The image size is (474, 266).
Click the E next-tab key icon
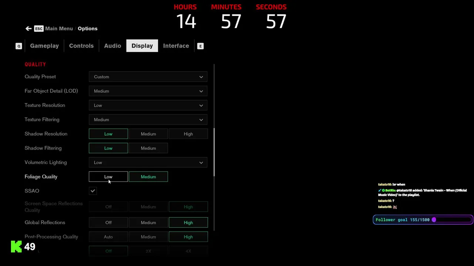point(200,46)
